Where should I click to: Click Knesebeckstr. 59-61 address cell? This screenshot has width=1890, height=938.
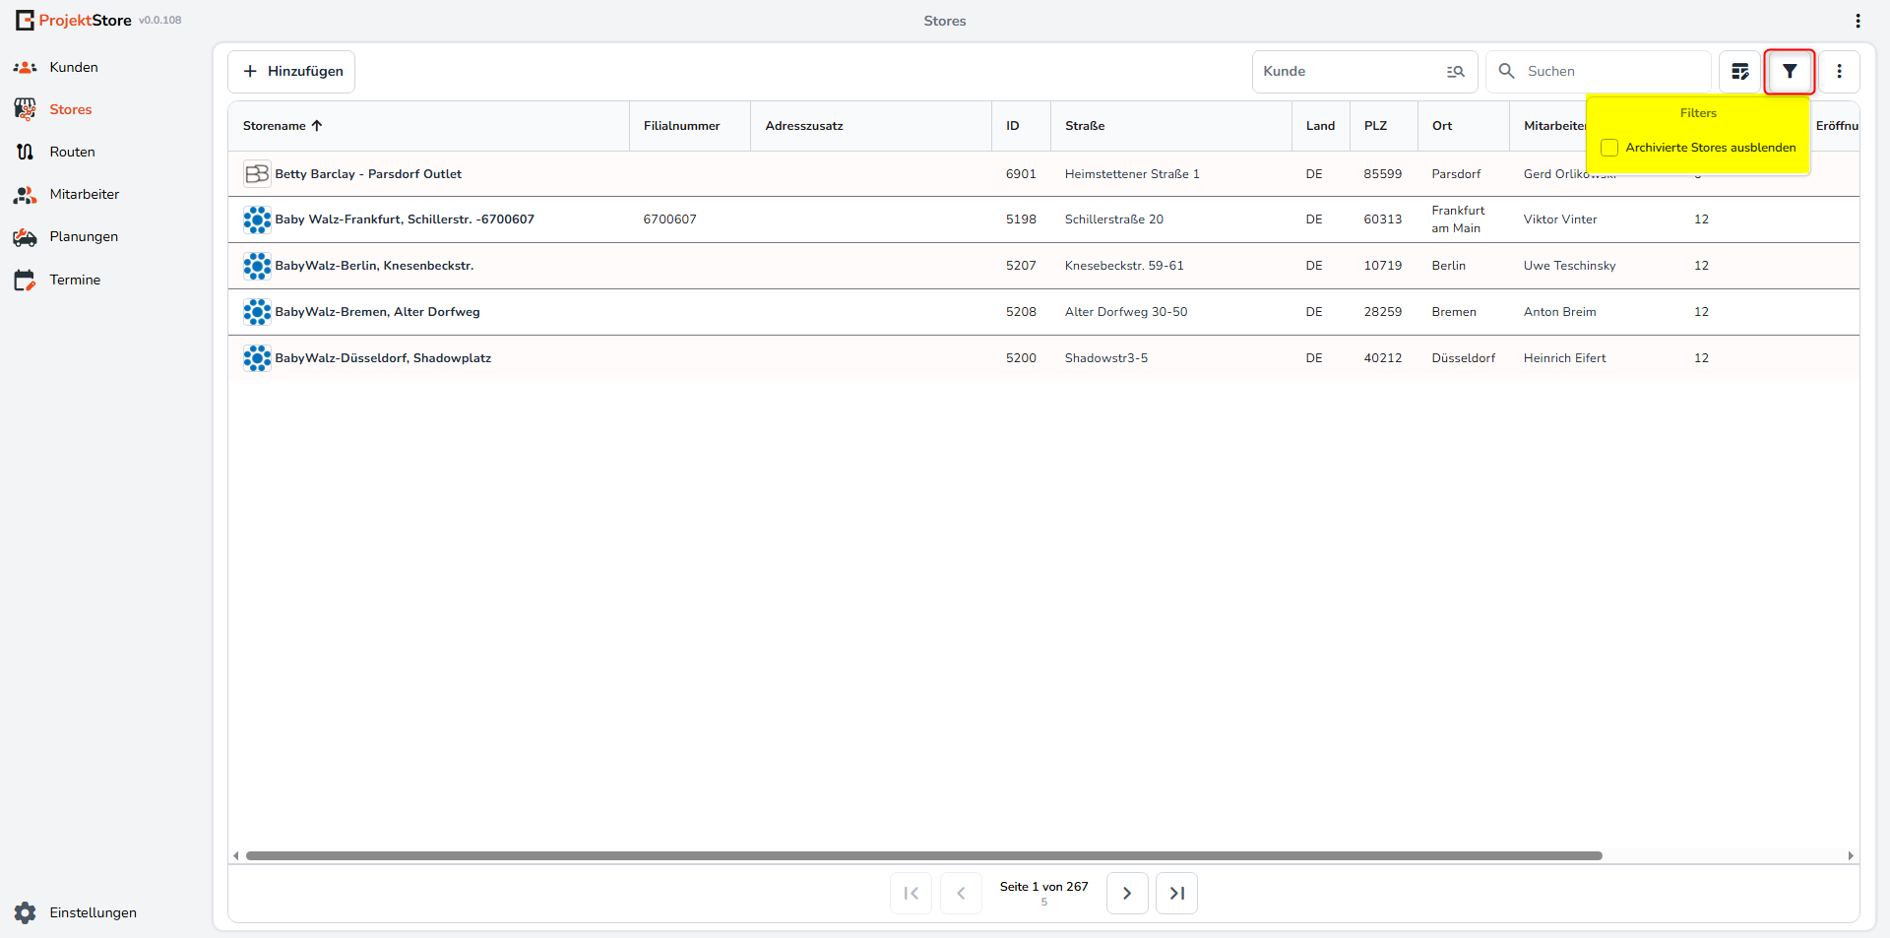(1124, 266)
